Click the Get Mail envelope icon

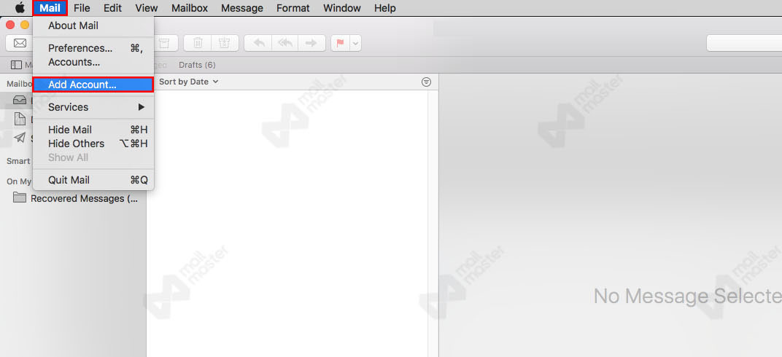pos(20,43)
